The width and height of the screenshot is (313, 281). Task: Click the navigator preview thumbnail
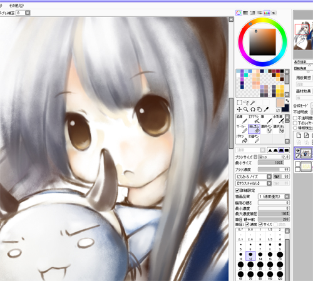(x=303, y=35)
